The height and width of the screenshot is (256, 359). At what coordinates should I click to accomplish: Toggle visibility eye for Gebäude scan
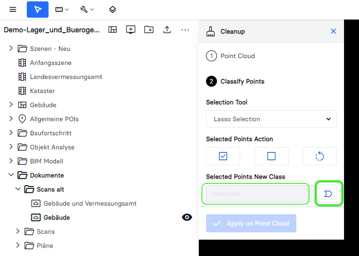[x=187, y=217]
